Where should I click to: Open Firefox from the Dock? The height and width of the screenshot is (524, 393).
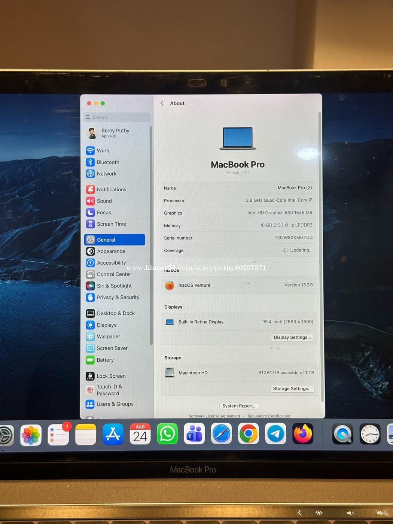[303, 434]
